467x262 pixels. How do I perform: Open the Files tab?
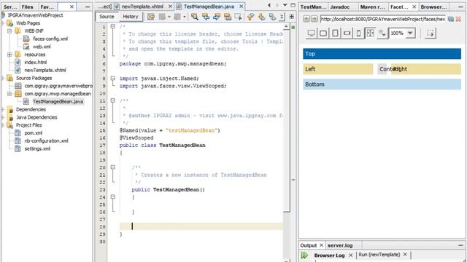[x=28, y=7]
